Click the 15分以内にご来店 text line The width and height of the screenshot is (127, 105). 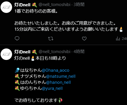click(69, 29)
